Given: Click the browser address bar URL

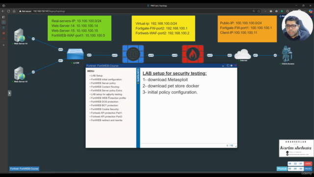Looking at the screenshot, I should pos(49,11).
